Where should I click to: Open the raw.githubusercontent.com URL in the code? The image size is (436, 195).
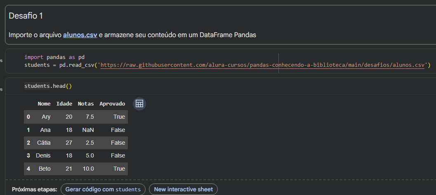pos(262,65)
